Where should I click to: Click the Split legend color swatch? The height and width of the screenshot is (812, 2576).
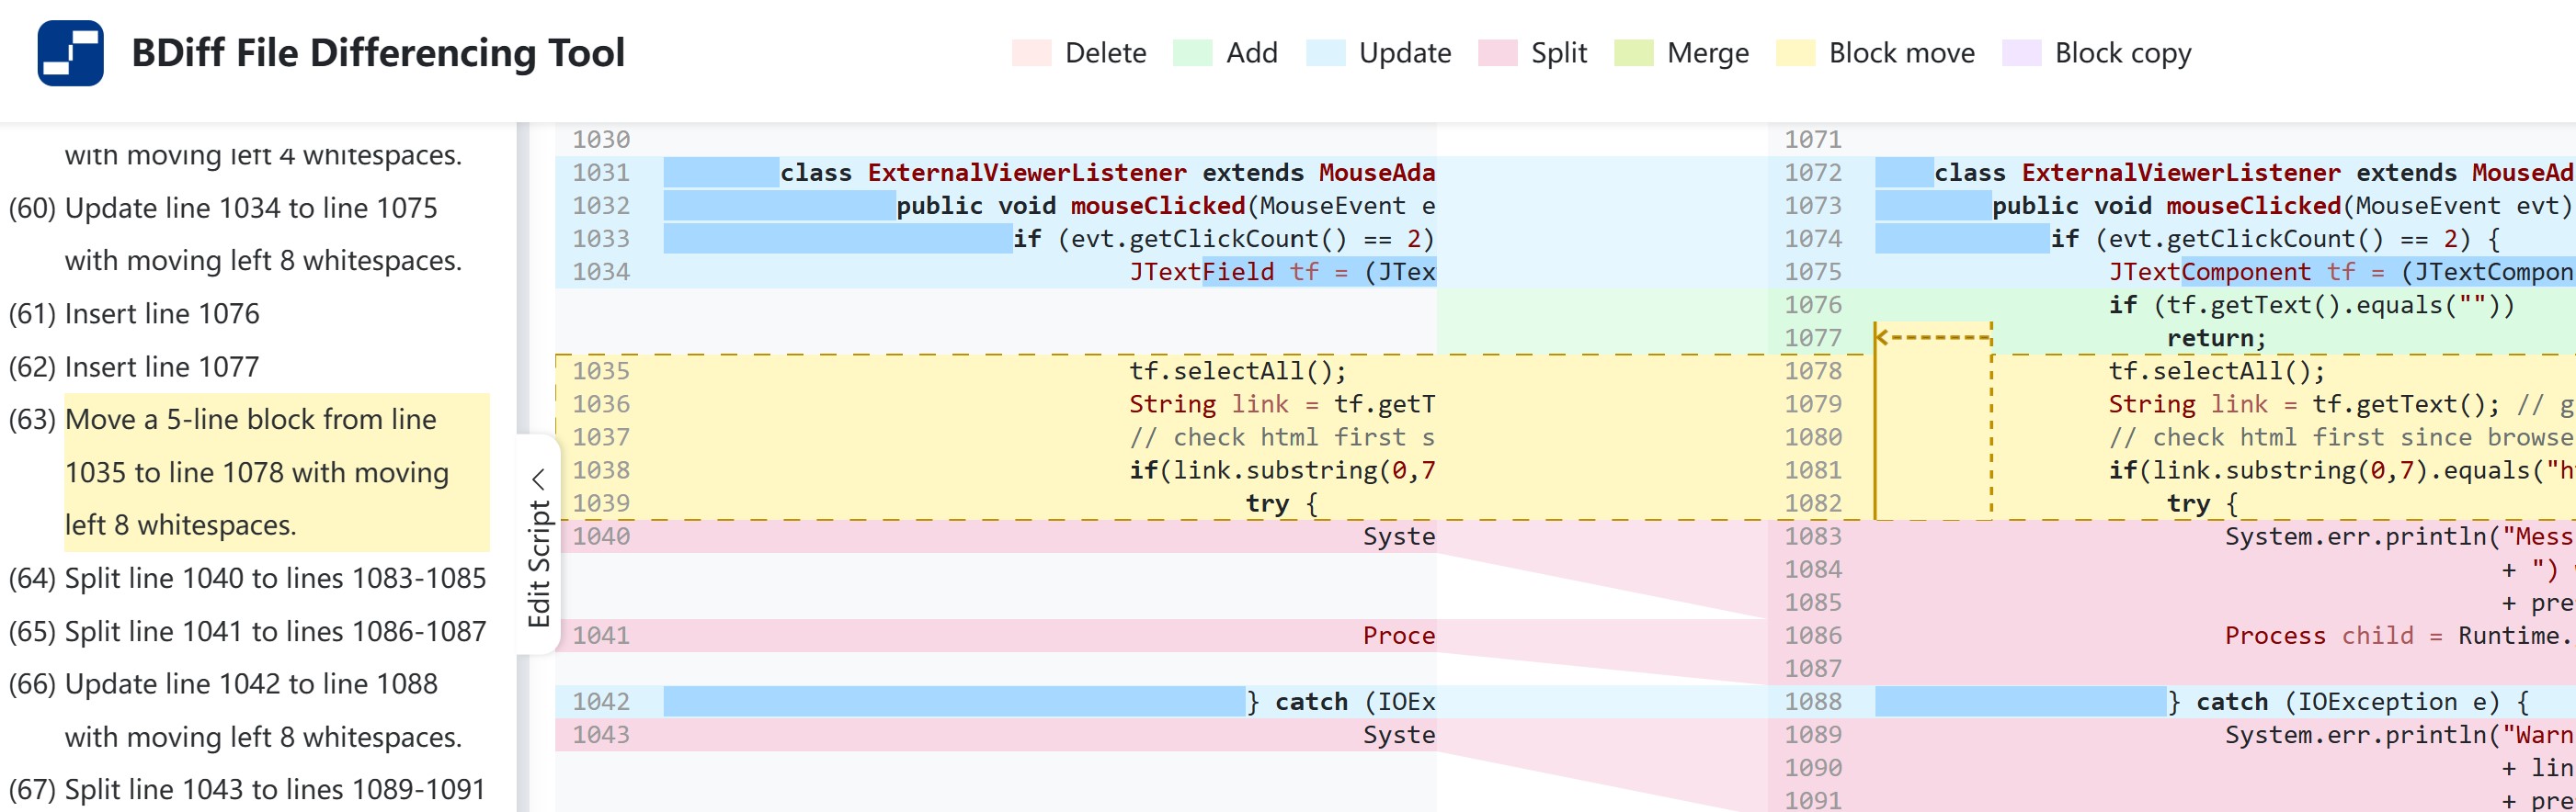tap(1497, 53)
